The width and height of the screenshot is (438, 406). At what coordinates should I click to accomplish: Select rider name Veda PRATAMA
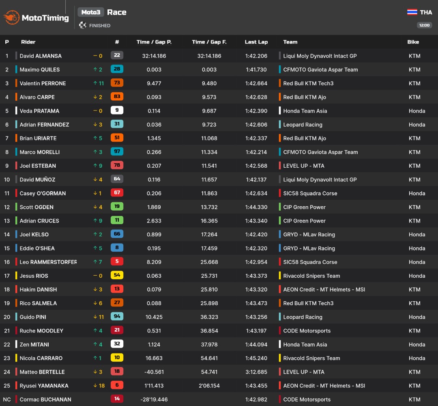tap(39, 111)
